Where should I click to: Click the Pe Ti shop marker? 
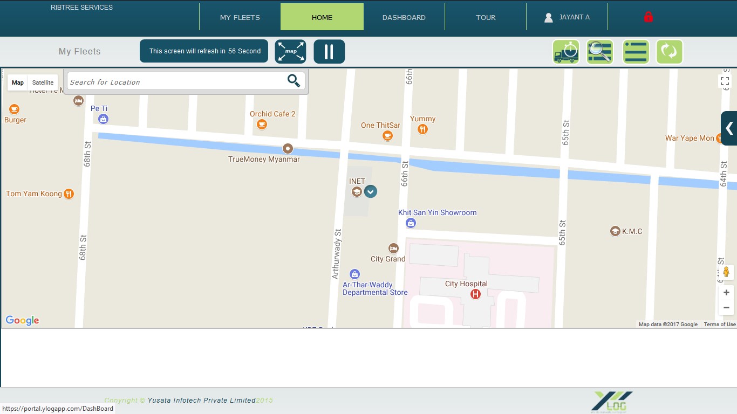click(103, 119)
